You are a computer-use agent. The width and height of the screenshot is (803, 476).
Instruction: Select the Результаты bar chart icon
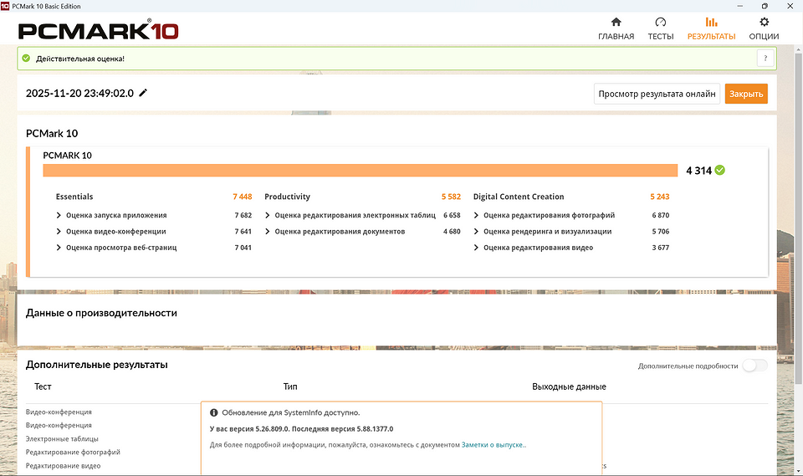coord(711,23)
